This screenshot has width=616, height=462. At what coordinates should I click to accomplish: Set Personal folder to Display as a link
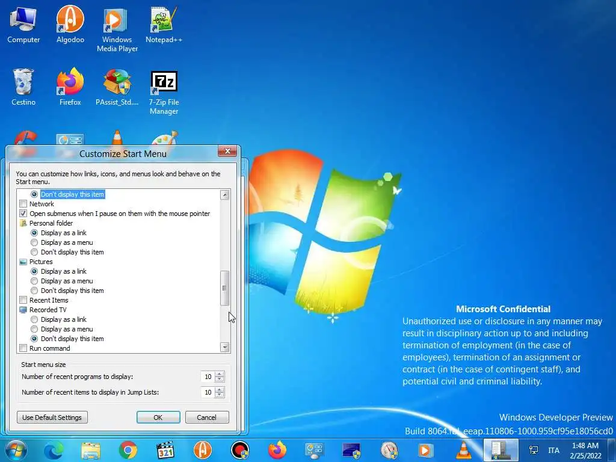pos(34,233)
